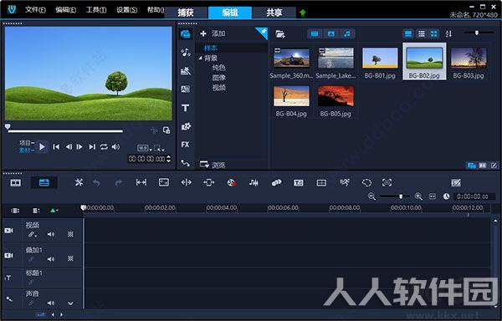Open the Path motion library icon
Screen dimensions: 502x321
coord(186,163)
